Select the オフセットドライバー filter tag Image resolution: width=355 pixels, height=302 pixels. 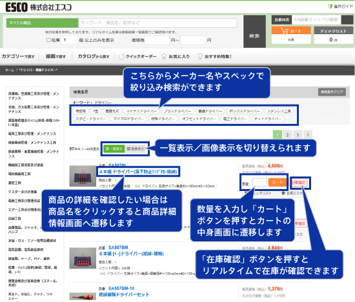pyautogui.click(x=199, y=119)
